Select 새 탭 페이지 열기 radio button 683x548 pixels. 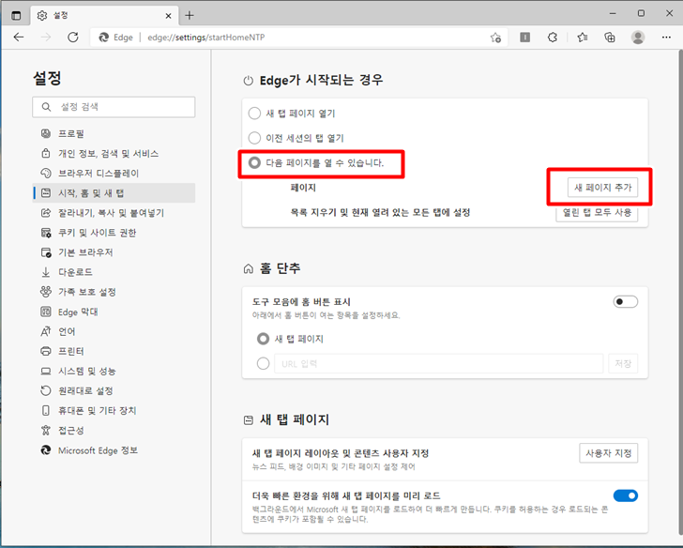point(254,114)
